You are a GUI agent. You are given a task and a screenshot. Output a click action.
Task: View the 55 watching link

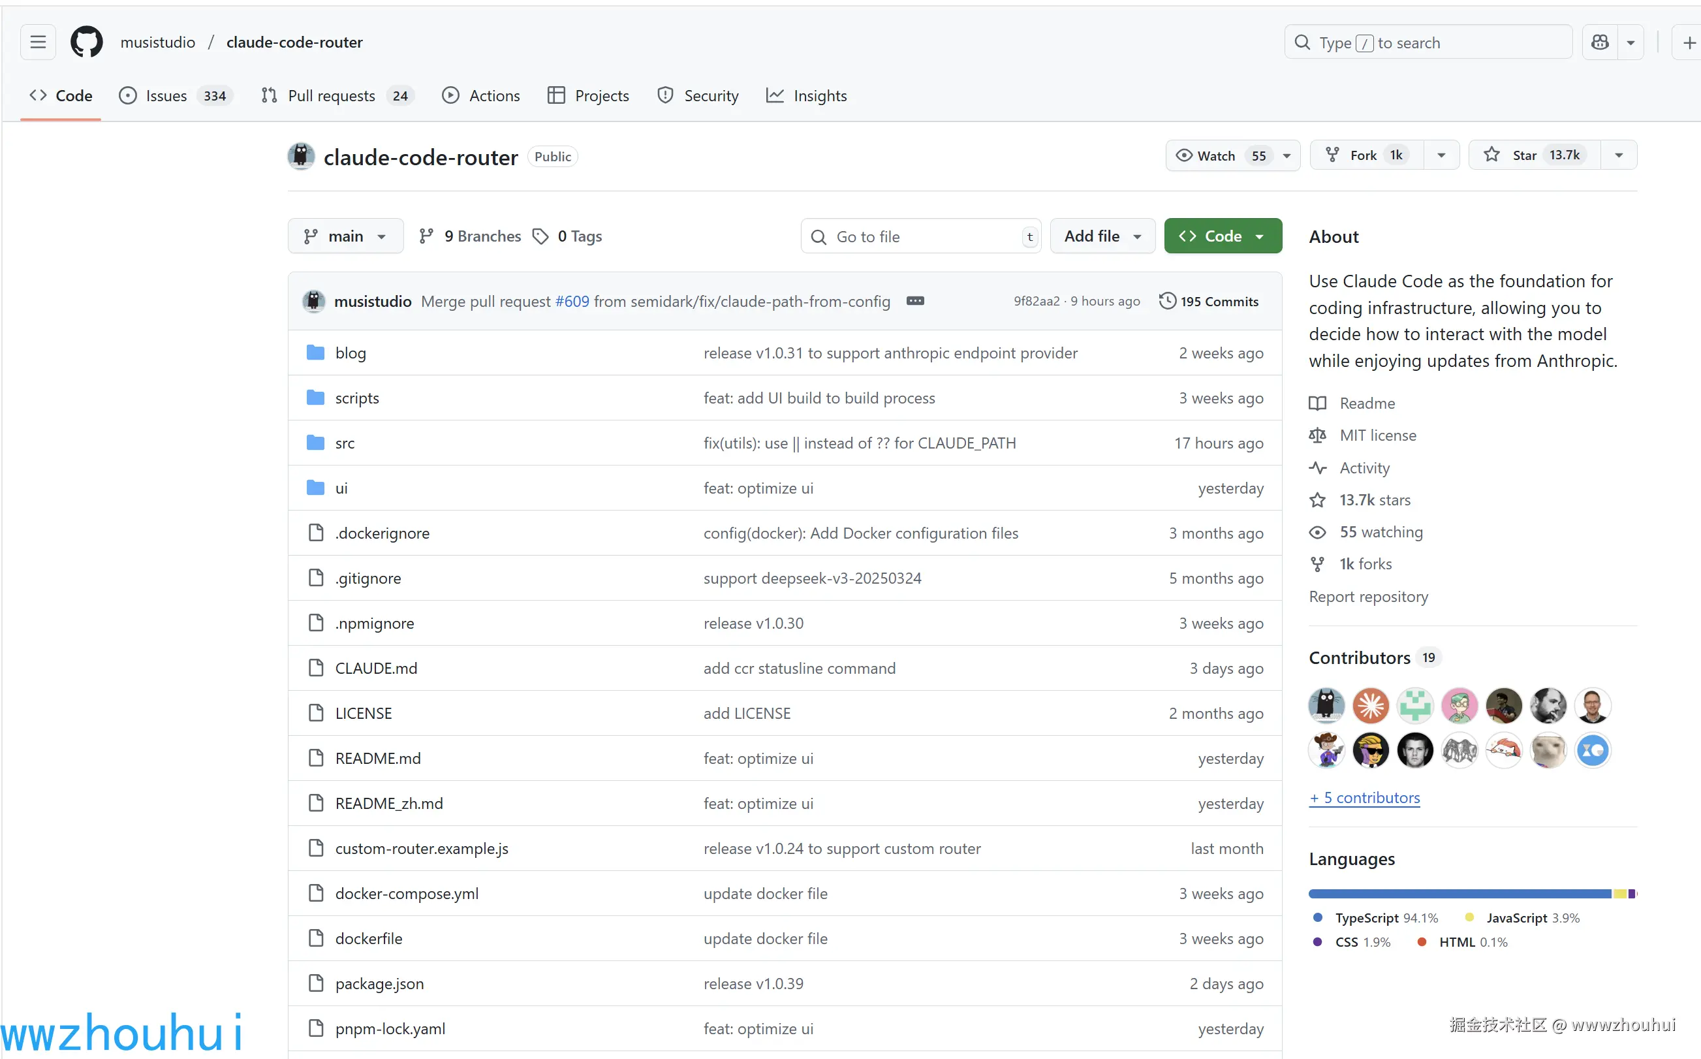pyautogui.click(x=1366, y=532)
